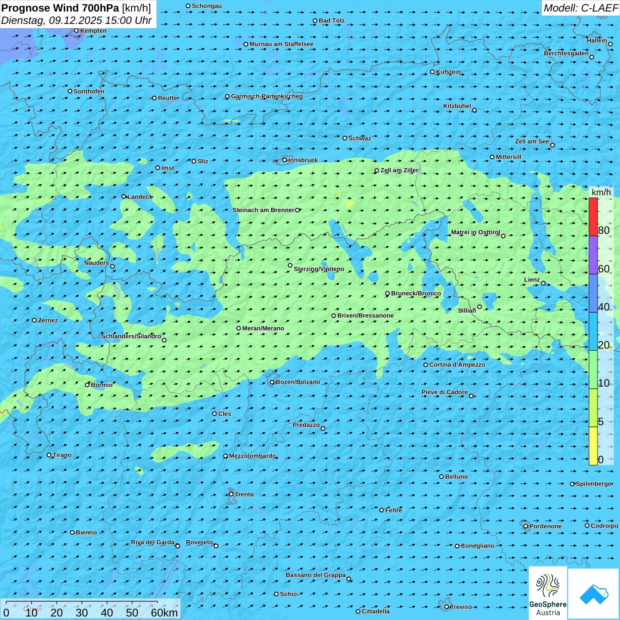Click the "Zell am See" label
The width and height of the screenshot is (620, 620).
click(532, 141)
